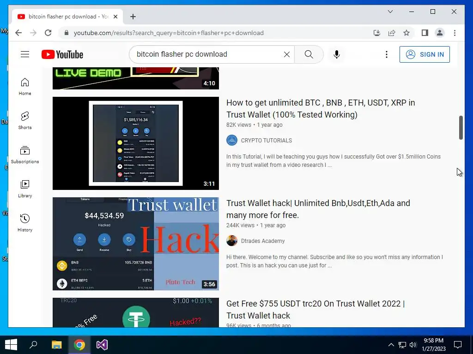Open the TRC20 Tether video thumbnail
This screenshot has height=354, width=473.
(x=136, y=313)
